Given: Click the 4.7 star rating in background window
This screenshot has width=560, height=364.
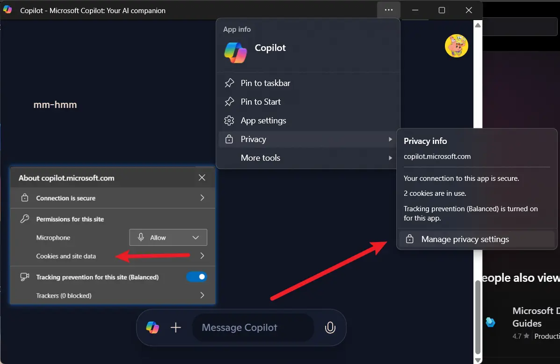Looking at the screenshot, I should tap(521, 336).
